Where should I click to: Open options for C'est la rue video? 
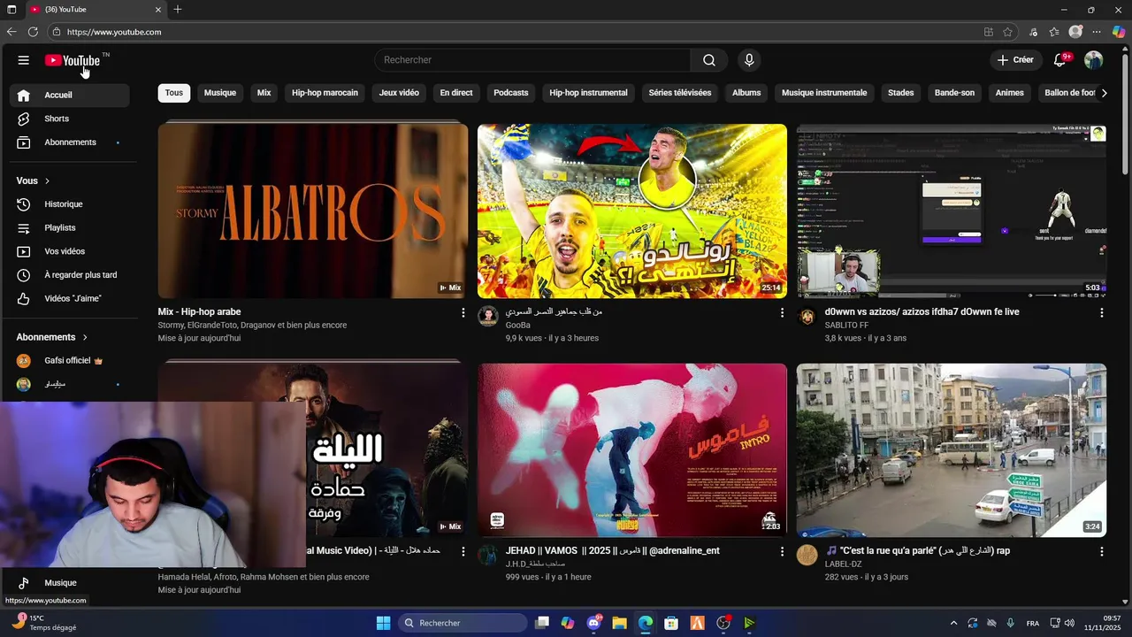tap(1102, 551)
